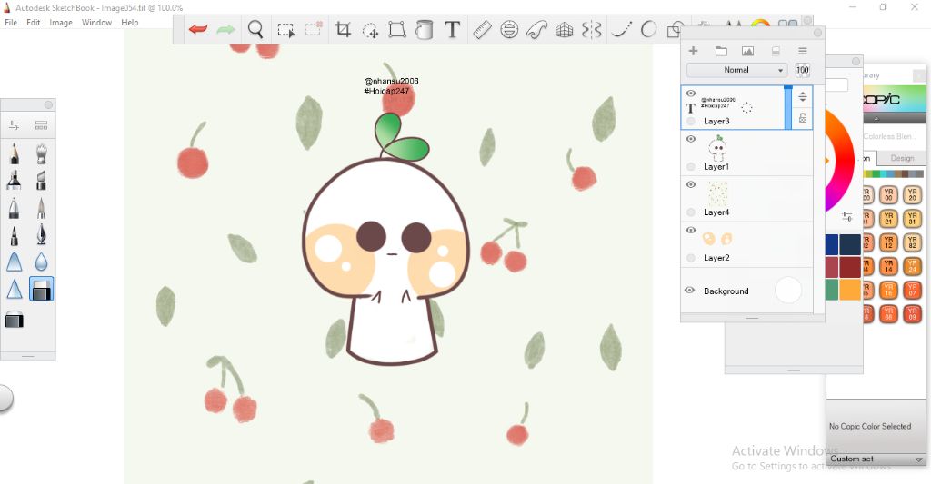Hide Layer1 using its eye icon
The image size is (931, 484).
pos(691,139)
